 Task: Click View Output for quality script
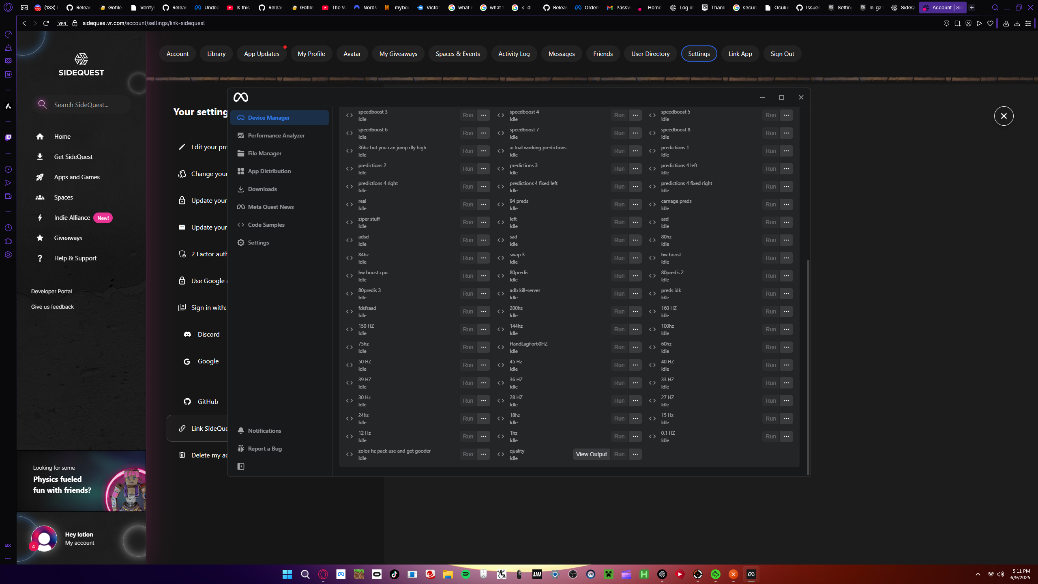click(x=591, y=454)
